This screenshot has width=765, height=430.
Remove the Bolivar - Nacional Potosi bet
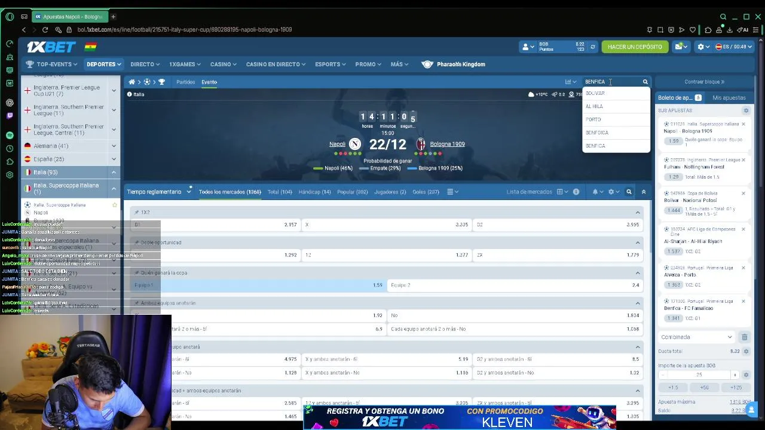click(x=743, y=193)
